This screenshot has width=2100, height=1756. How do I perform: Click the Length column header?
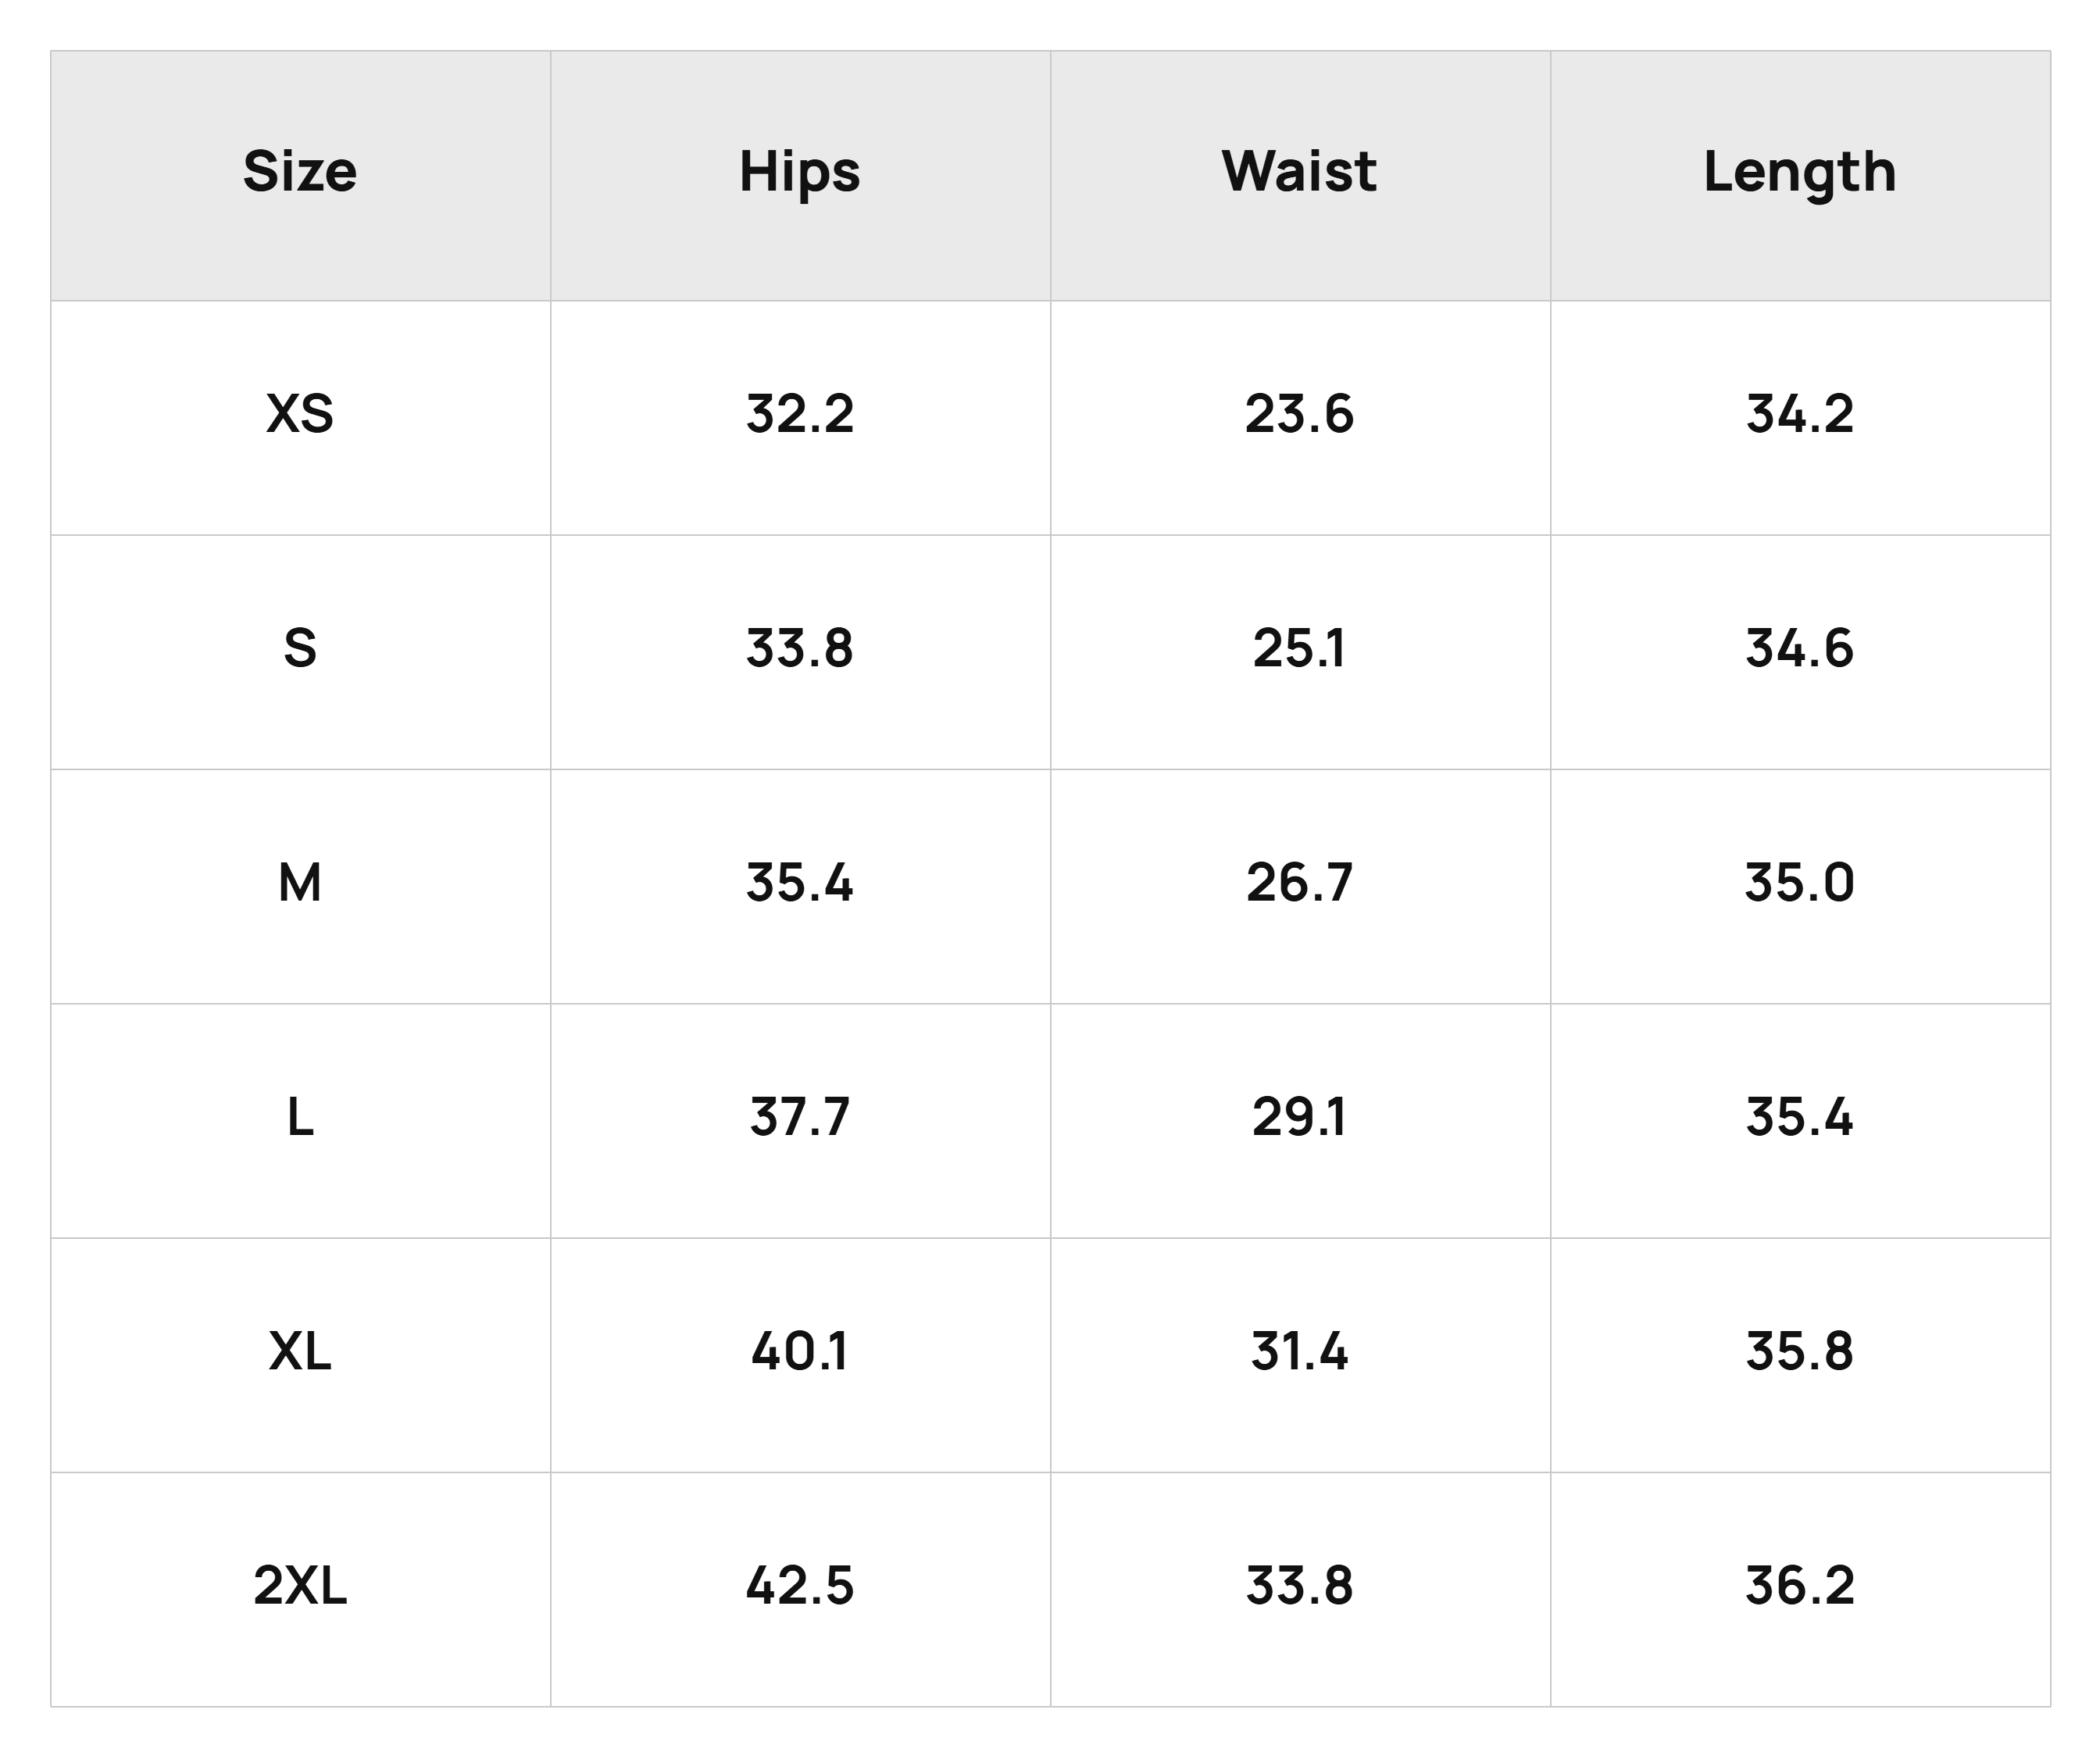(x=1800, y=173)
